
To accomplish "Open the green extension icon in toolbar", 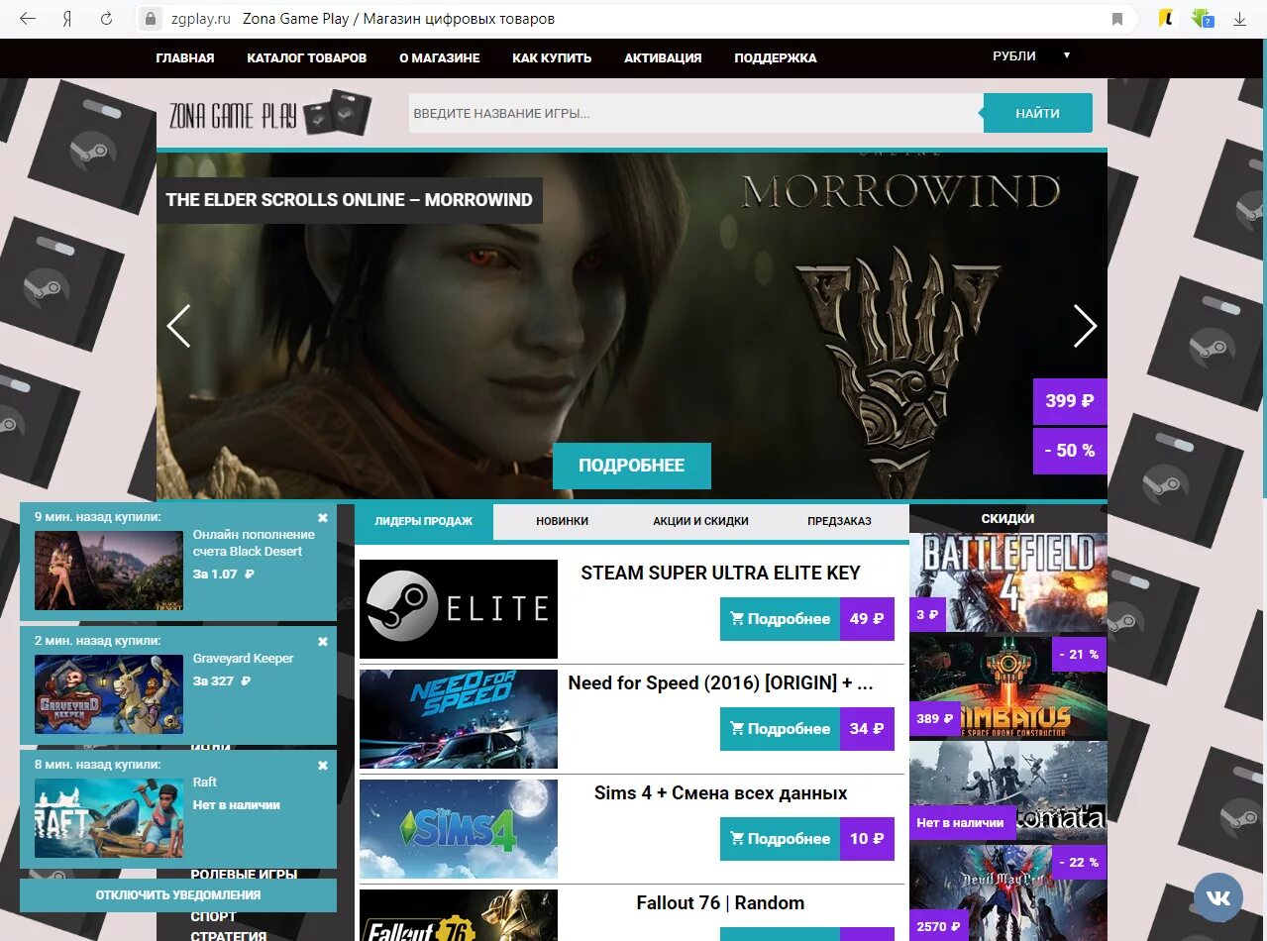I will click(1203, 19).
